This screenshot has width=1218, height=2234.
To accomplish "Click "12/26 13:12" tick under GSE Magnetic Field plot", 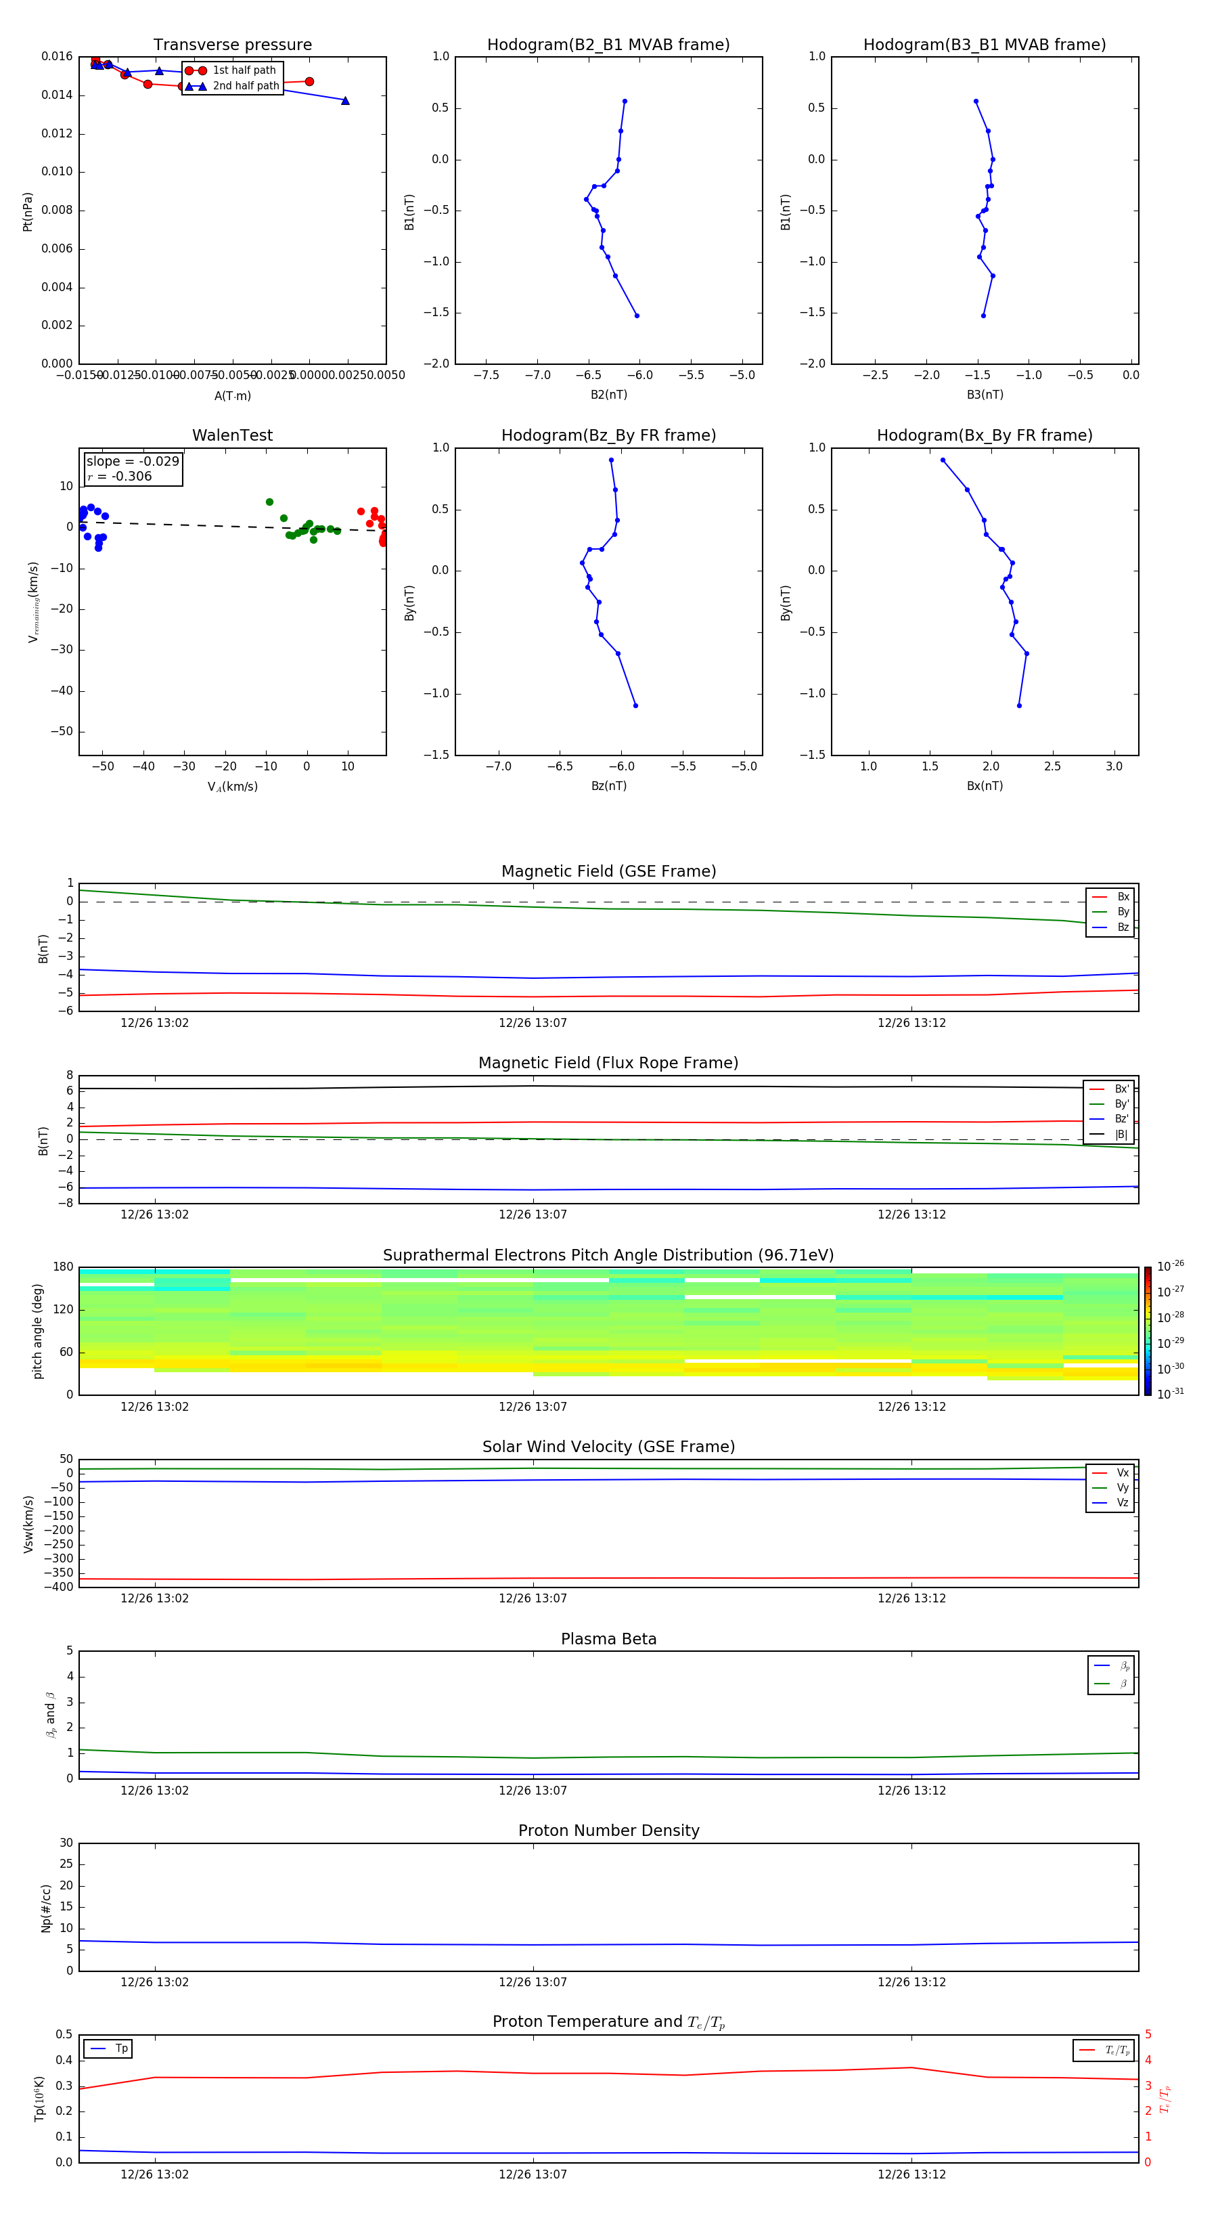I will (911, 1024).
